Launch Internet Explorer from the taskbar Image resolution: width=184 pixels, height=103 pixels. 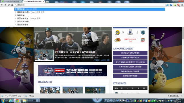(x=10, y=101)
